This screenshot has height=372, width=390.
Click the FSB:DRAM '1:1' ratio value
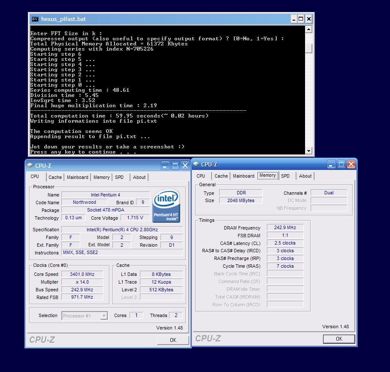(x=285, y=235)
